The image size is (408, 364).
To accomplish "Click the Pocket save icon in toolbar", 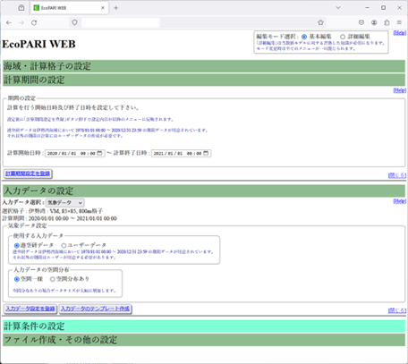I will coord(361,22).
